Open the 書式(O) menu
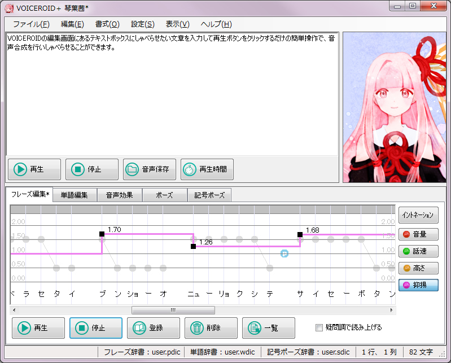This screenshot has width=451, height=363. click(x=107, y=24)
